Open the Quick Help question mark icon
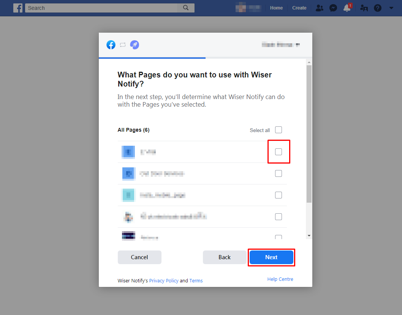 (x=377, y=8)
